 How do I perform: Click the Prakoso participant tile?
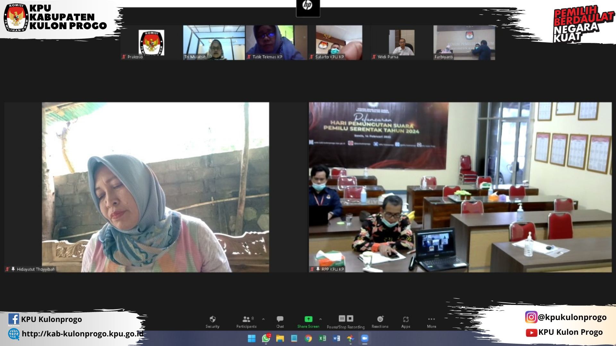[151, 43]
